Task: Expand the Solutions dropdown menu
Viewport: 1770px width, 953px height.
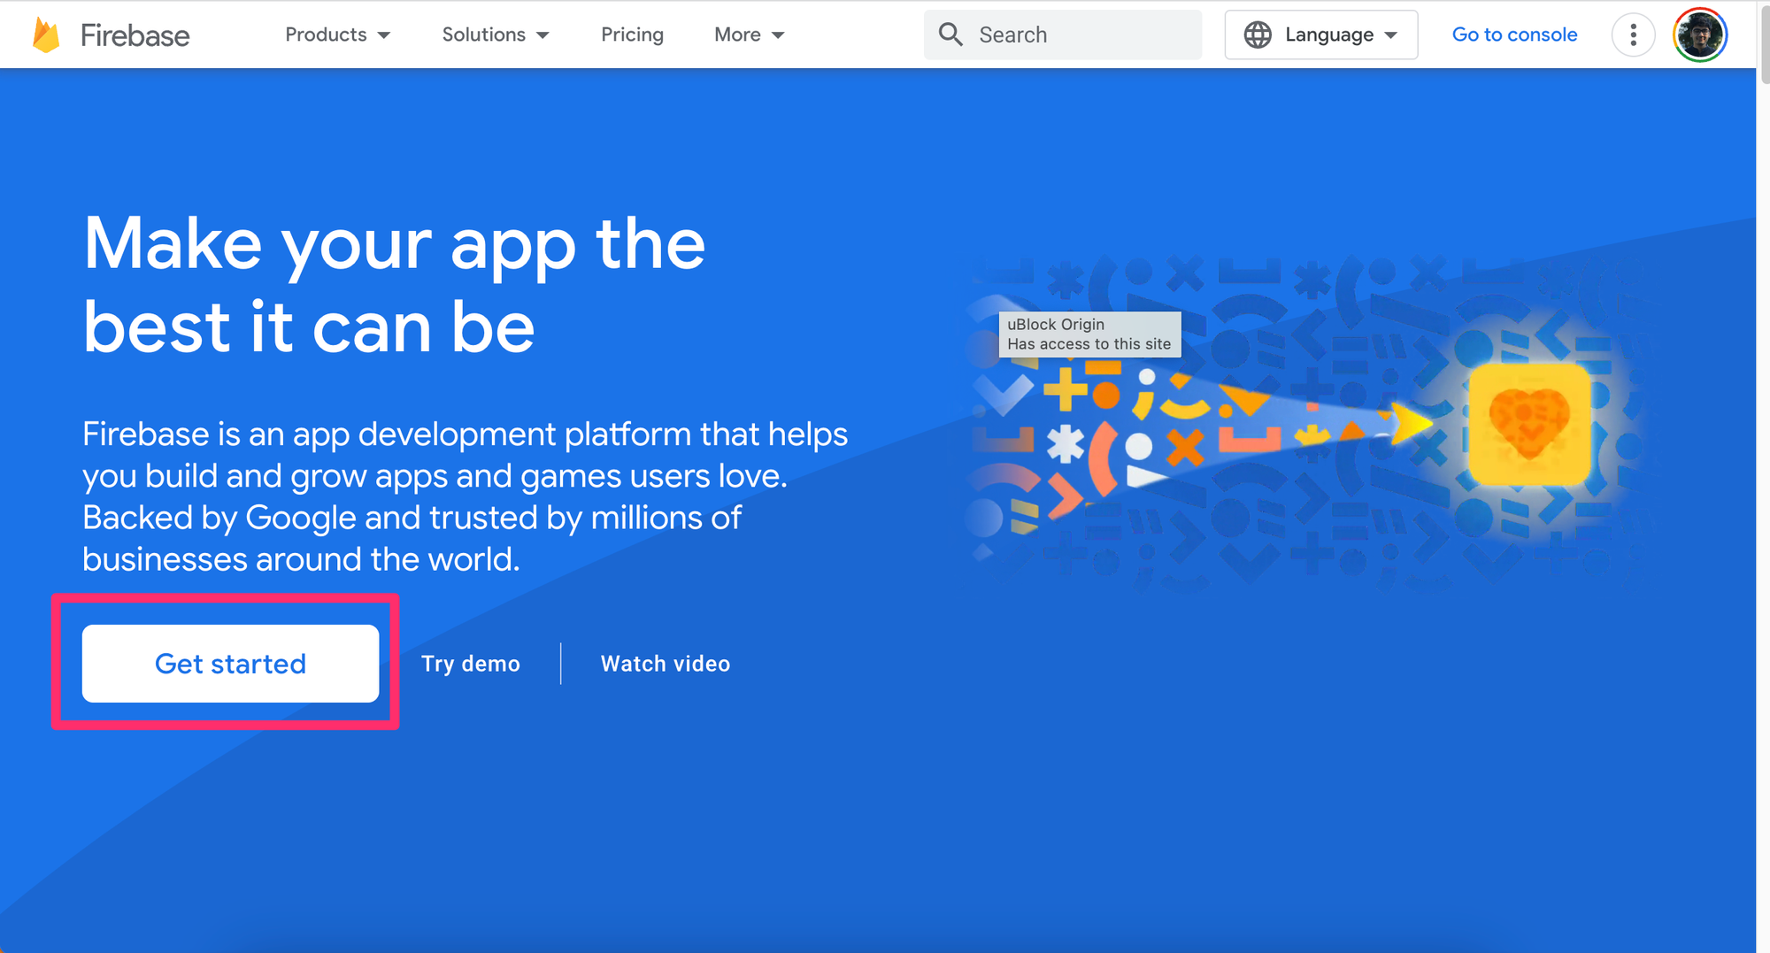Action: click(496, 35)
